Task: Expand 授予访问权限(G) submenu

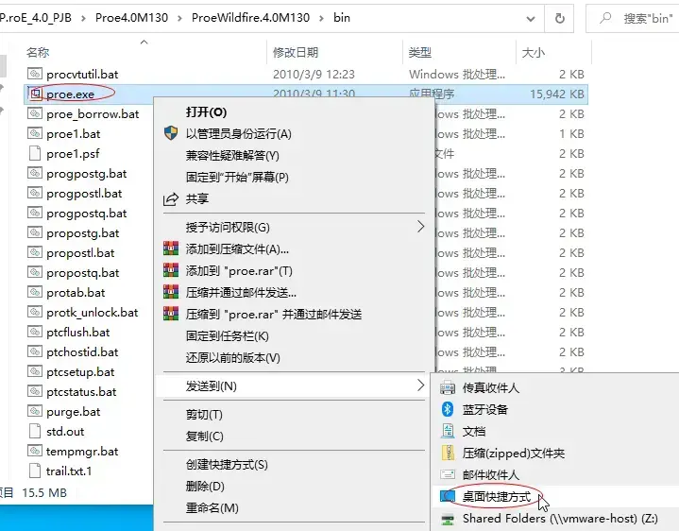Action: pyautogui.click(x=295, y=227)
